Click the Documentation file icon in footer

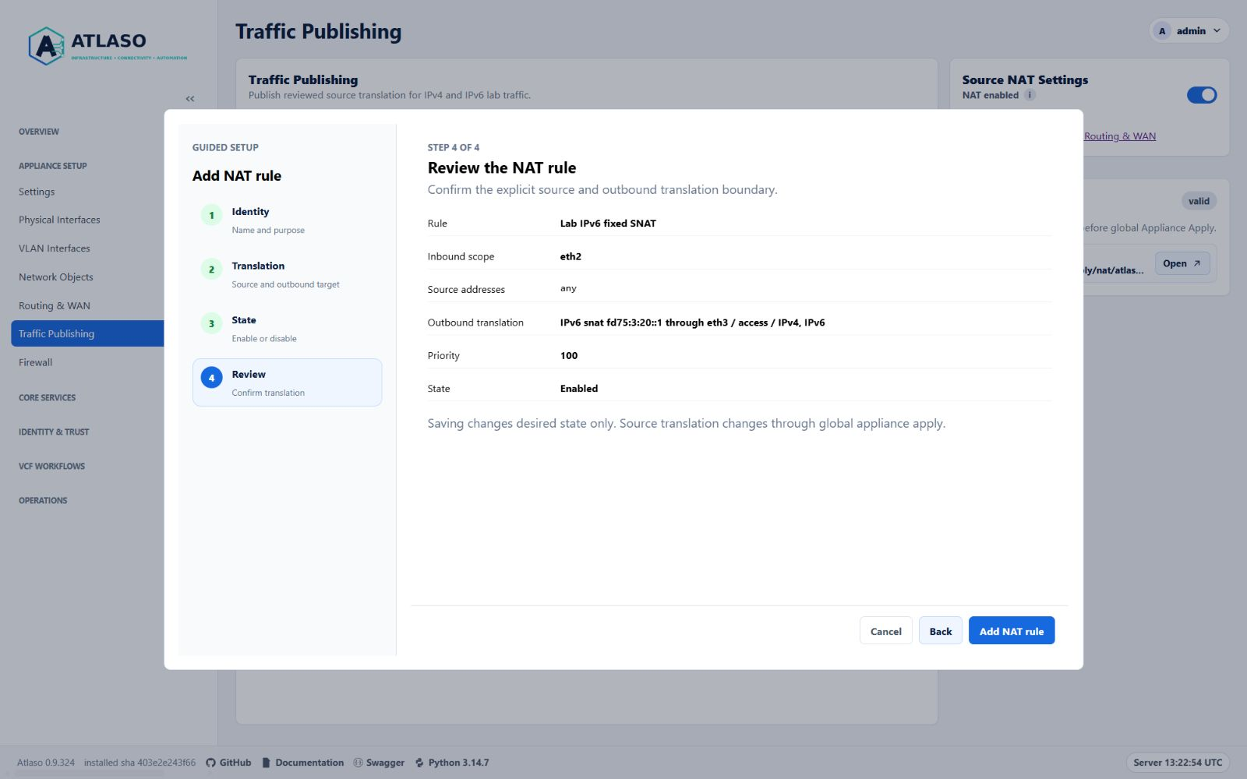(267, 763)
